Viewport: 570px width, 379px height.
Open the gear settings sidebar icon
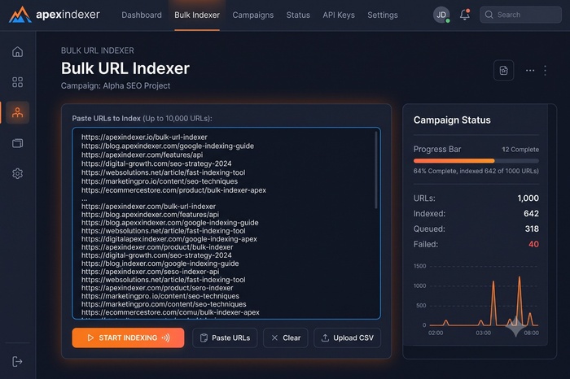(17, 173)
